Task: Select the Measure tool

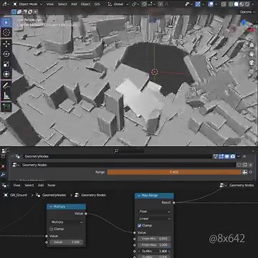Action: (6, 95)
